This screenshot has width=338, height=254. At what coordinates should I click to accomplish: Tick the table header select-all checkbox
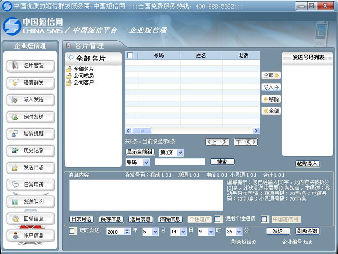click(x=130, y=55)
